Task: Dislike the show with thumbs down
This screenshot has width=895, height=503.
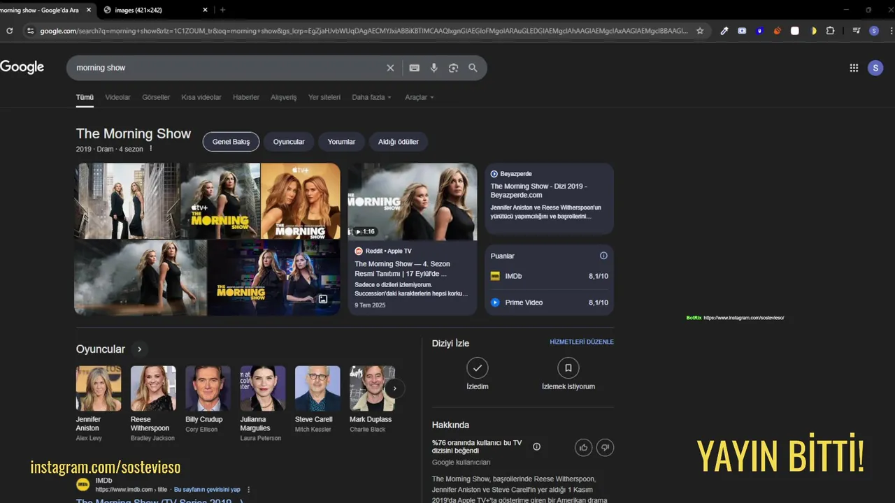Action: click(606, 447)
